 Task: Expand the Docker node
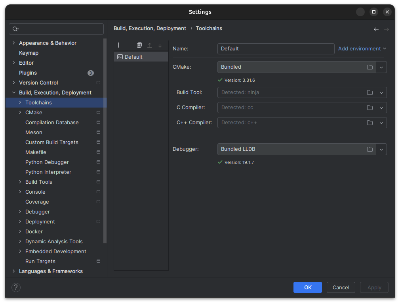point(20,231)
